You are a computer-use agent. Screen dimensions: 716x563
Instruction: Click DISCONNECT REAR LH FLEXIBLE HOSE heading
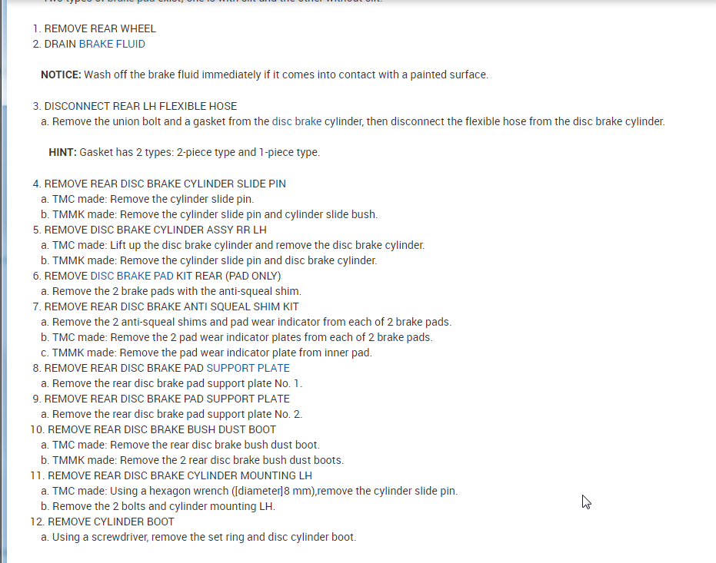tap(140, 106)
